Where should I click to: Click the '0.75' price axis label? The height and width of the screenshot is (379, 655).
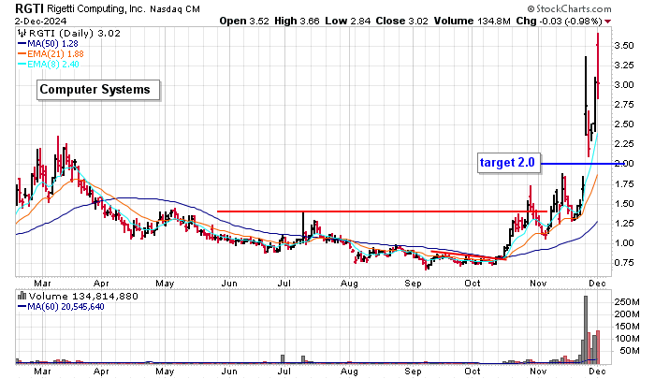coord(624,263)
